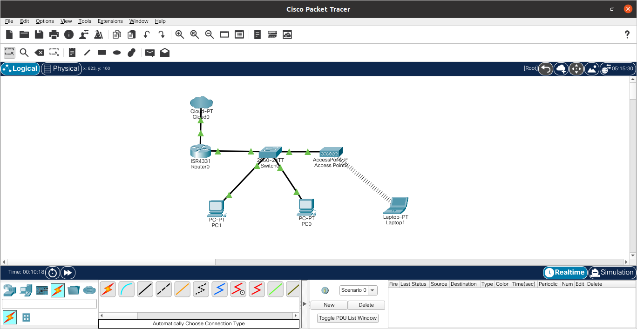Select the Draw Freeform tool

pyautogui.click(x=132, y=53)
